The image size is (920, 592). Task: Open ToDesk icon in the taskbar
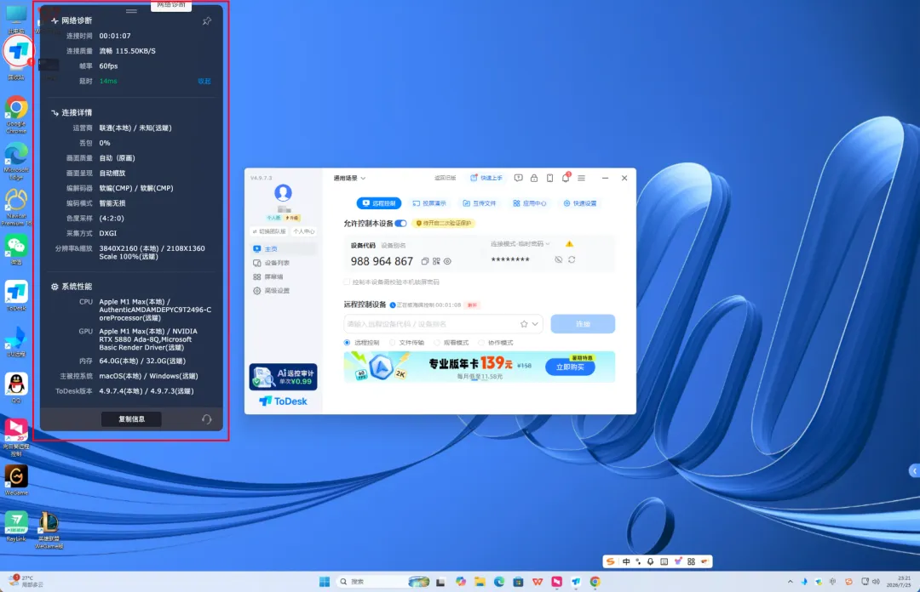click(576, 582)
